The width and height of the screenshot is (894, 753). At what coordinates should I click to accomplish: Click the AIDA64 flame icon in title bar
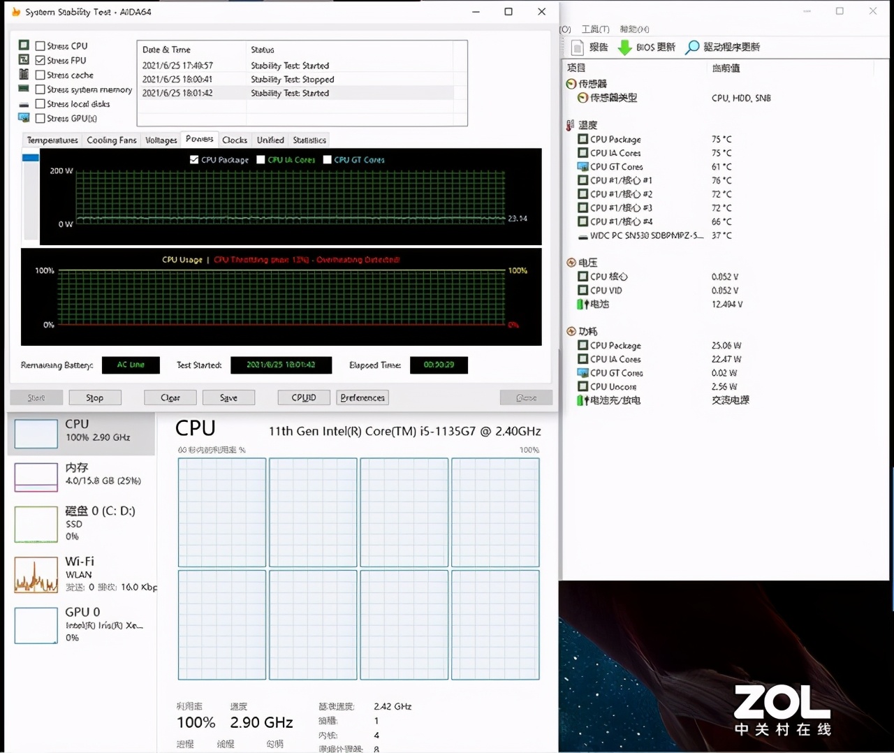pos(16,12)
